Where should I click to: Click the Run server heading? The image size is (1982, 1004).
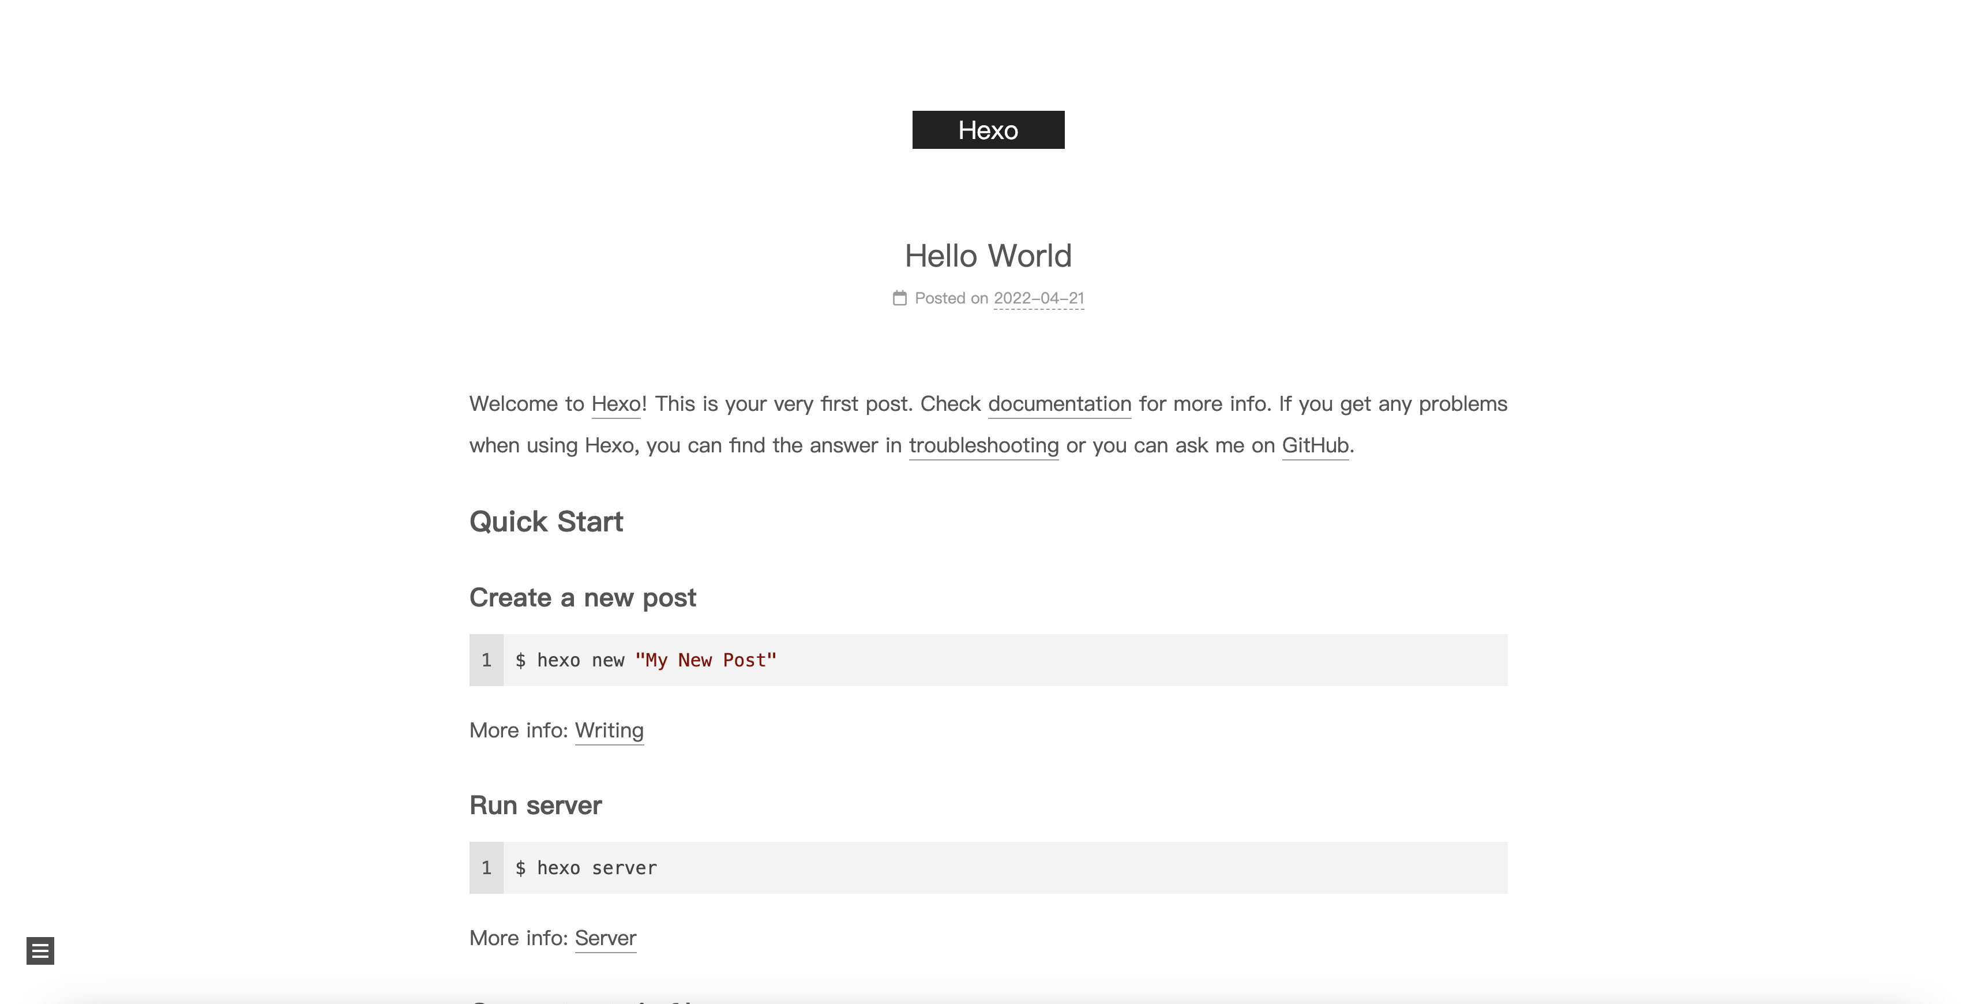[535, 806]
